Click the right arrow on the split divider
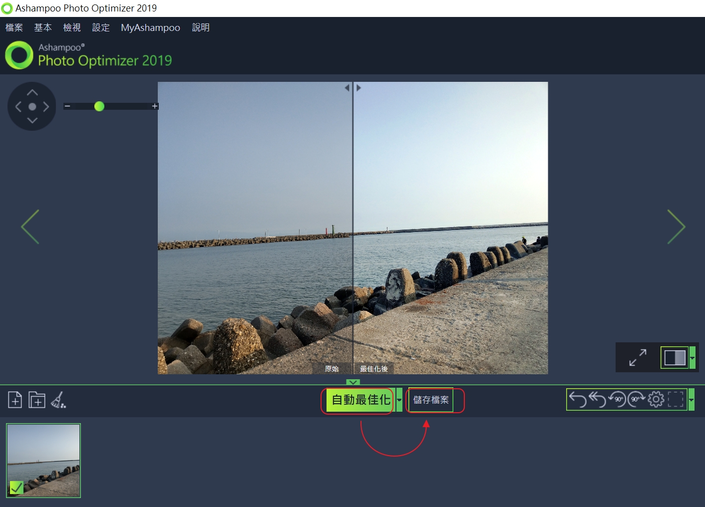The width and height of the screenshot is (705, 507). (358, 88)
